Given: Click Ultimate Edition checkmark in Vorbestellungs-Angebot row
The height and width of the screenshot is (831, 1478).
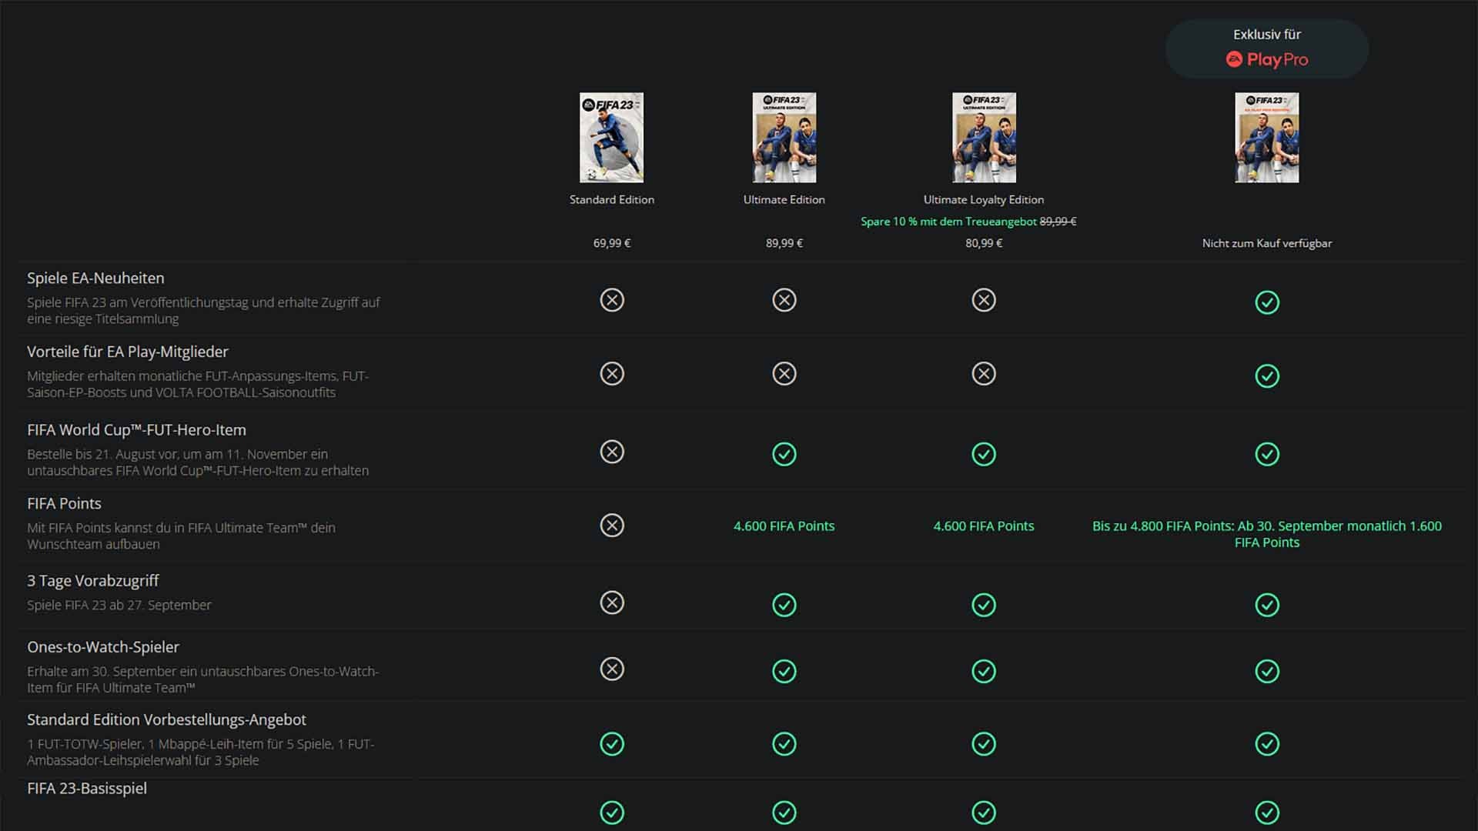Looking at the screenshot, I should [x=784, y=744].
